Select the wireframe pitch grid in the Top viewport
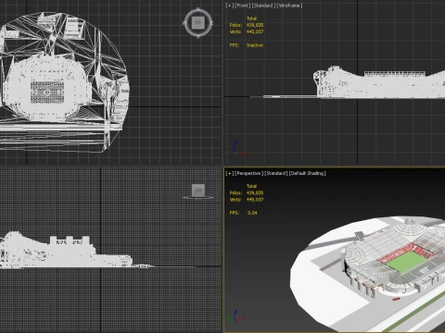The width and height of the screenshot is (445, 333). click(x=47, y=92)
